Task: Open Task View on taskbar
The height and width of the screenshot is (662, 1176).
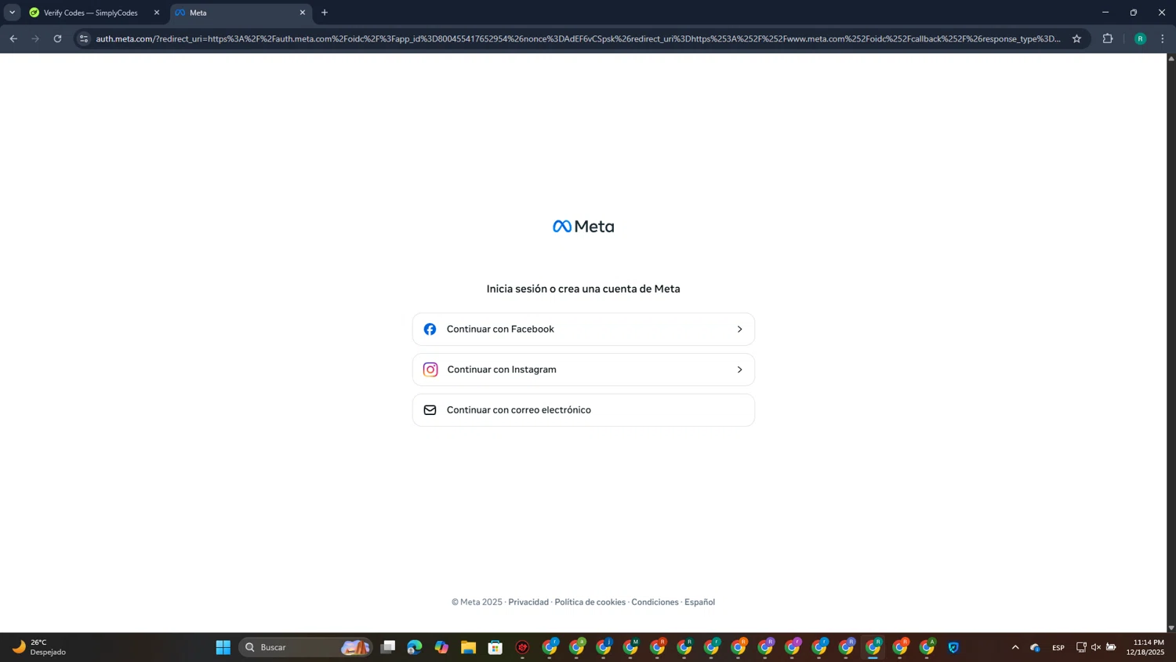Action: tap(388, 647)
